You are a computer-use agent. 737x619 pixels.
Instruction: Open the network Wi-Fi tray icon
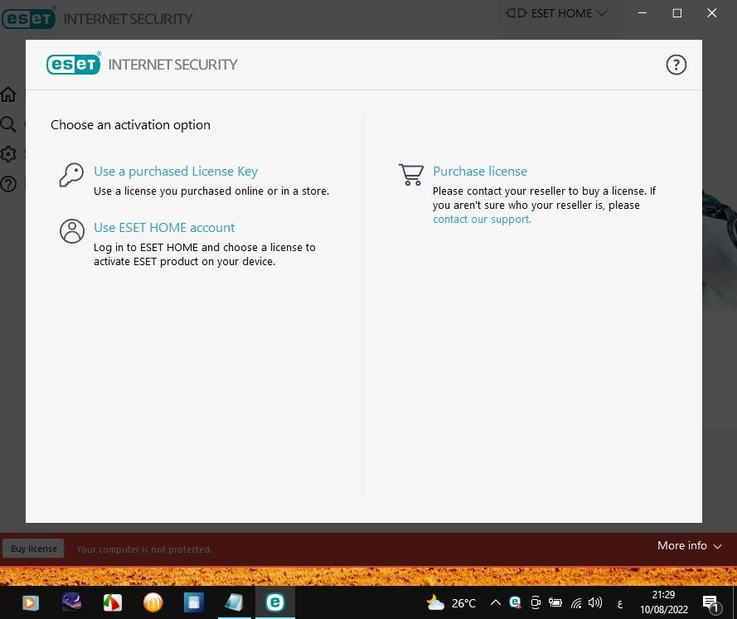click(x=576, y=602)
